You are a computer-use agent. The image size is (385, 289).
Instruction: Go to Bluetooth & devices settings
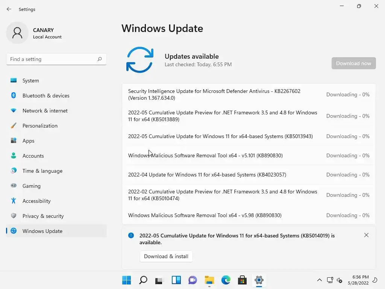coord(46,96)
